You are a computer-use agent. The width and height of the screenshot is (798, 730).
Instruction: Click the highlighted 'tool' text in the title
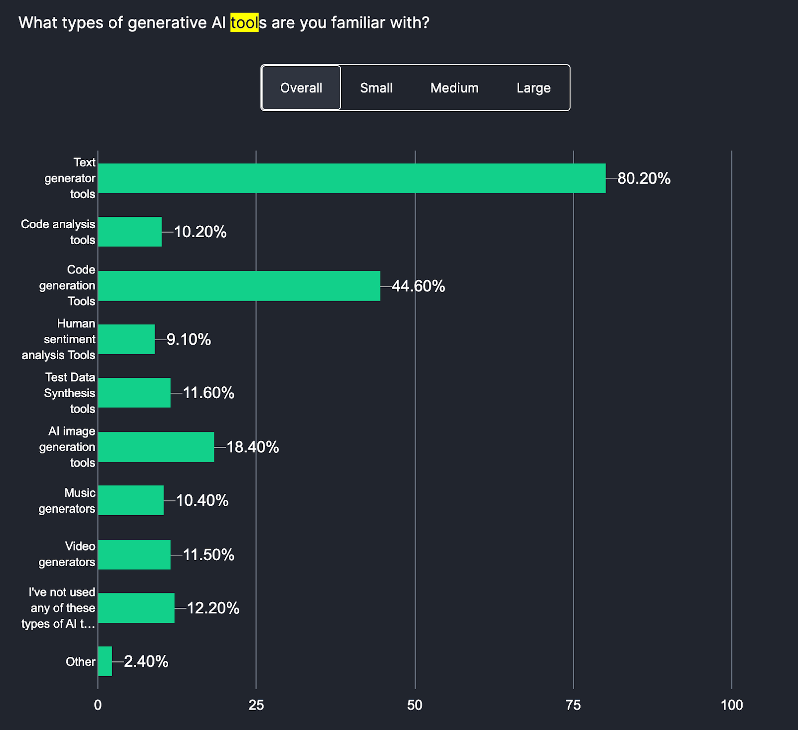(x=243, y=22)
